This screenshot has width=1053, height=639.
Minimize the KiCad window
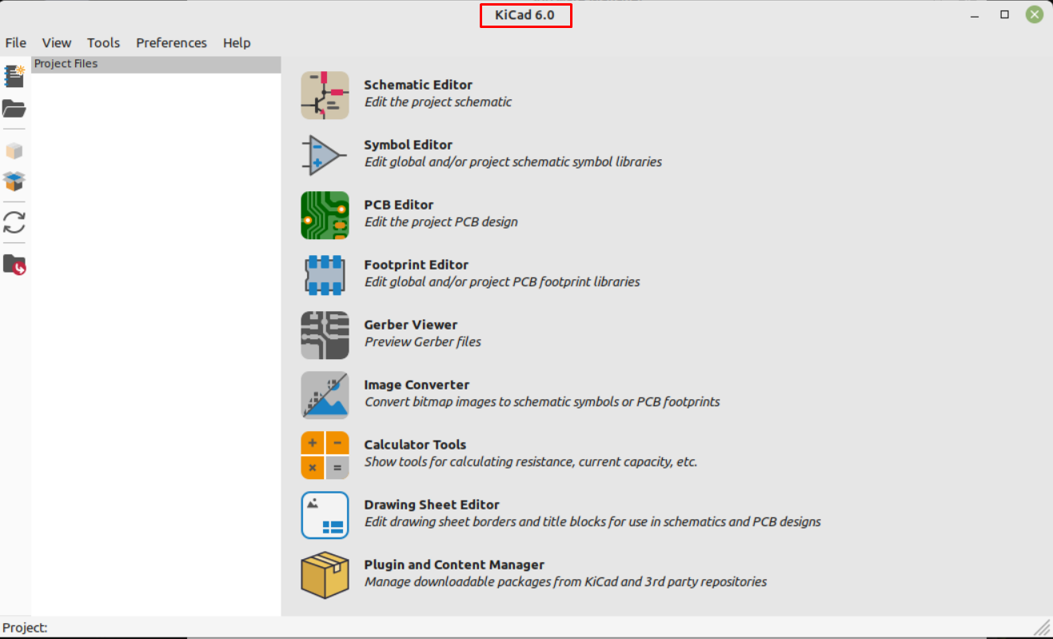pos(975,14)
